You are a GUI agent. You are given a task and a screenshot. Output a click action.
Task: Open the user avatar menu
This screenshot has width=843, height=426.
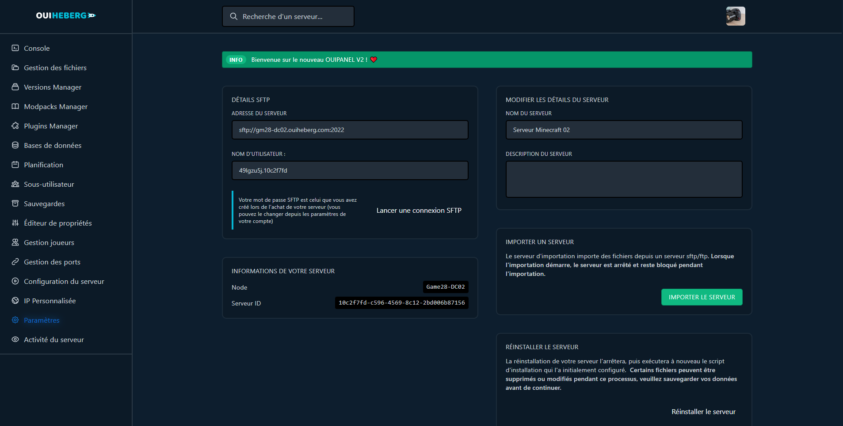tap(736, 16)
